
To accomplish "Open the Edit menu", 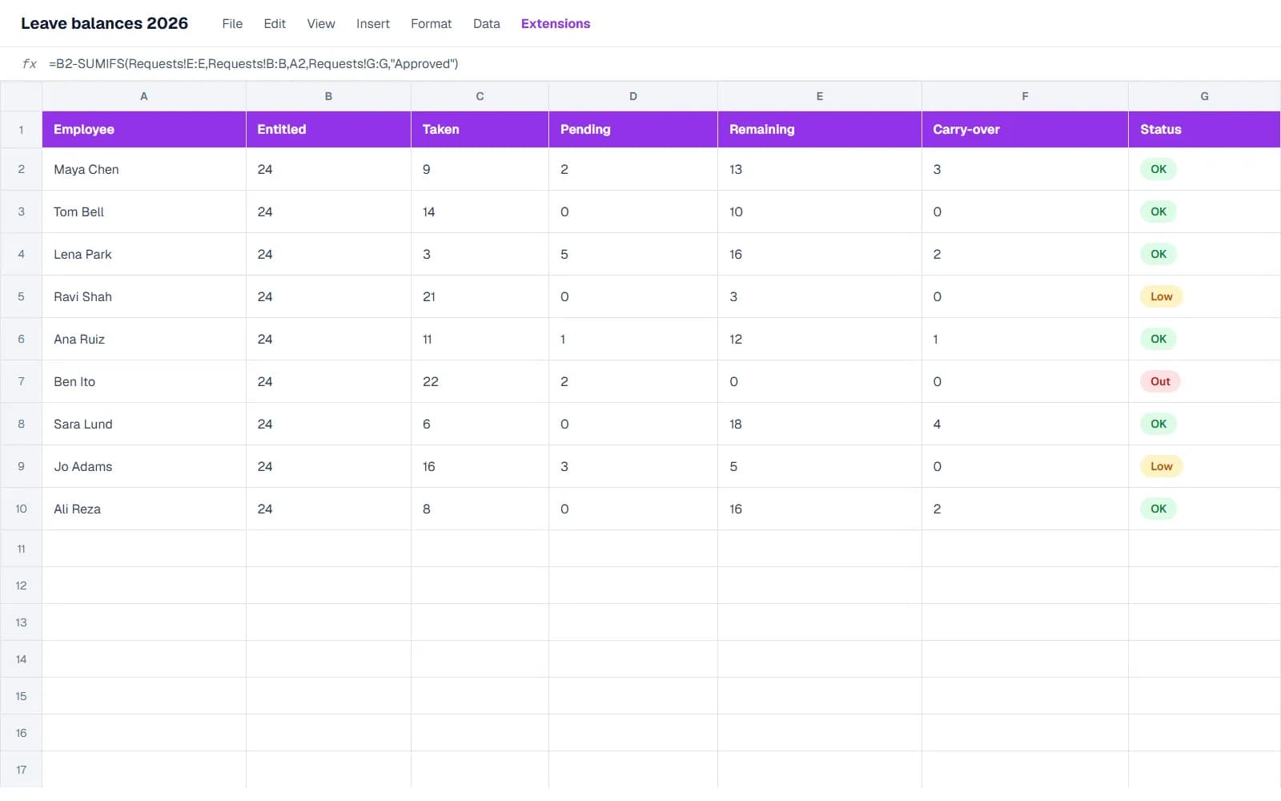I will [275, 24].
